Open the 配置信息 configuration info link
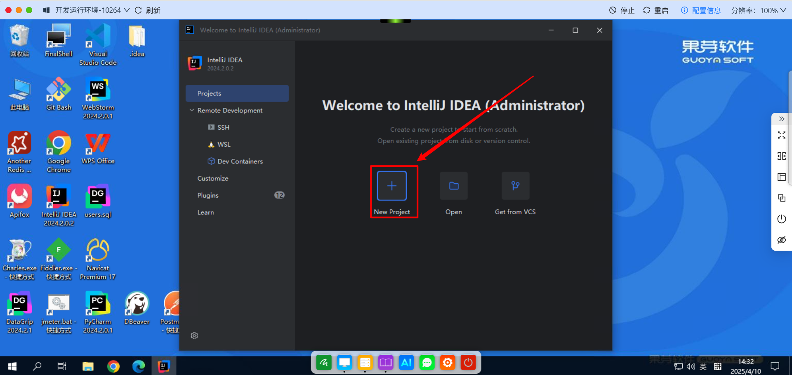792x375 pixels. coord(701,10)
